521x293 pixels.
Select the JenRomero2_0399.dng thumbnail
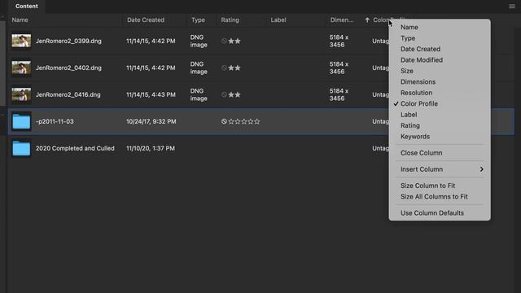tap(21, 41)
